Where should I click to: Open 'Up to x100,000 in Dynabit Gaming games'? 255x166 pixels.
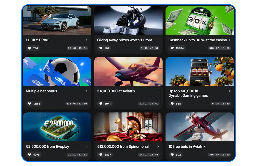pyautogui.click(x=188, y=93)
